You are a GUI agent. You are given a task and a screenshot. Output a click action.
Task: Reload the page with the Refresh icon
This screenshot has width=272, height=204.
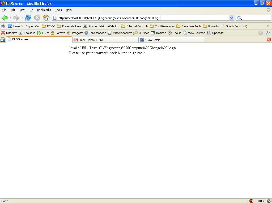coord(28,18)
